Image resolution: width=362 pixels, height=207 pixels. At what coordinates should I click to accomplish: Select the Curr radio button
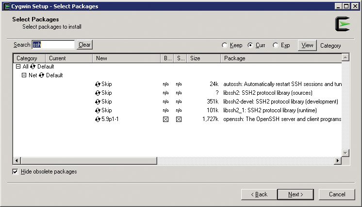click(x=250, y=45)
